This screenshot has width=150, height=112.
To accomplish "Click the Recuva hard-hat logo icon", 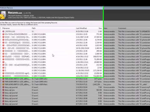I will pyautogui.click(x=3, y=15).
